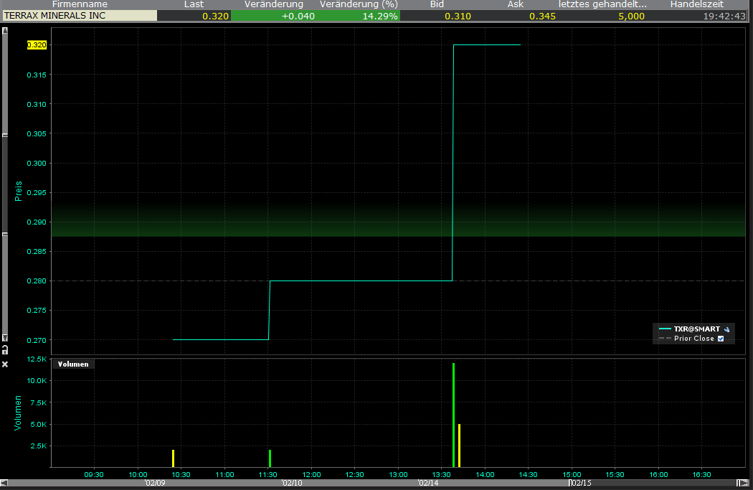Click the bottom arrow of vertical price scrollbar

tap(5, 338)
